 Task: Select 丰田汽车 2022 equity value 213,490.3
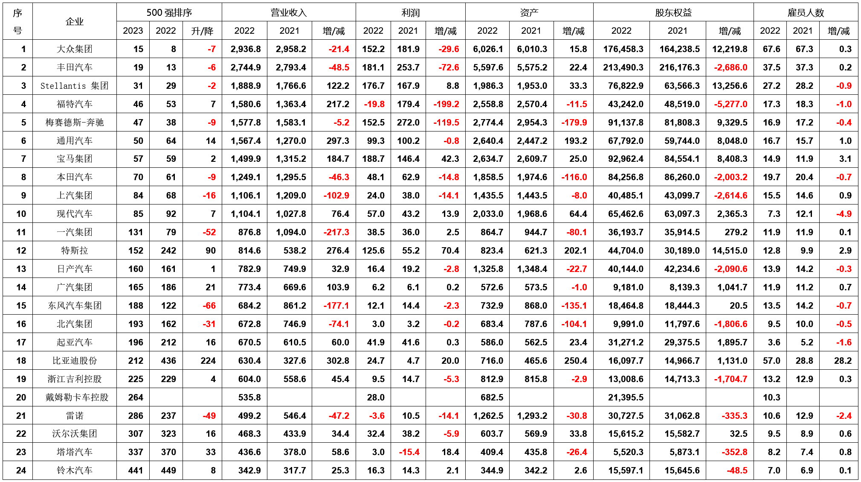coord(623,67)
